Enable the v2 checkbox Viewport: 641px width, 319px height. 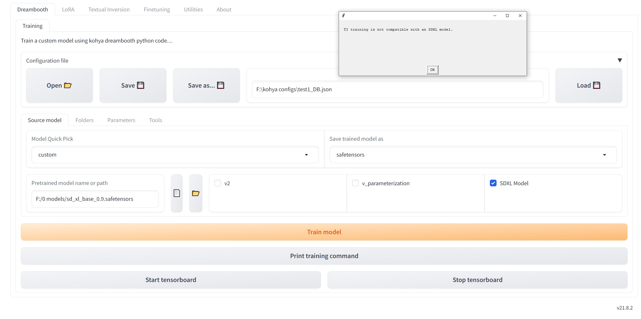coord(218,183)
